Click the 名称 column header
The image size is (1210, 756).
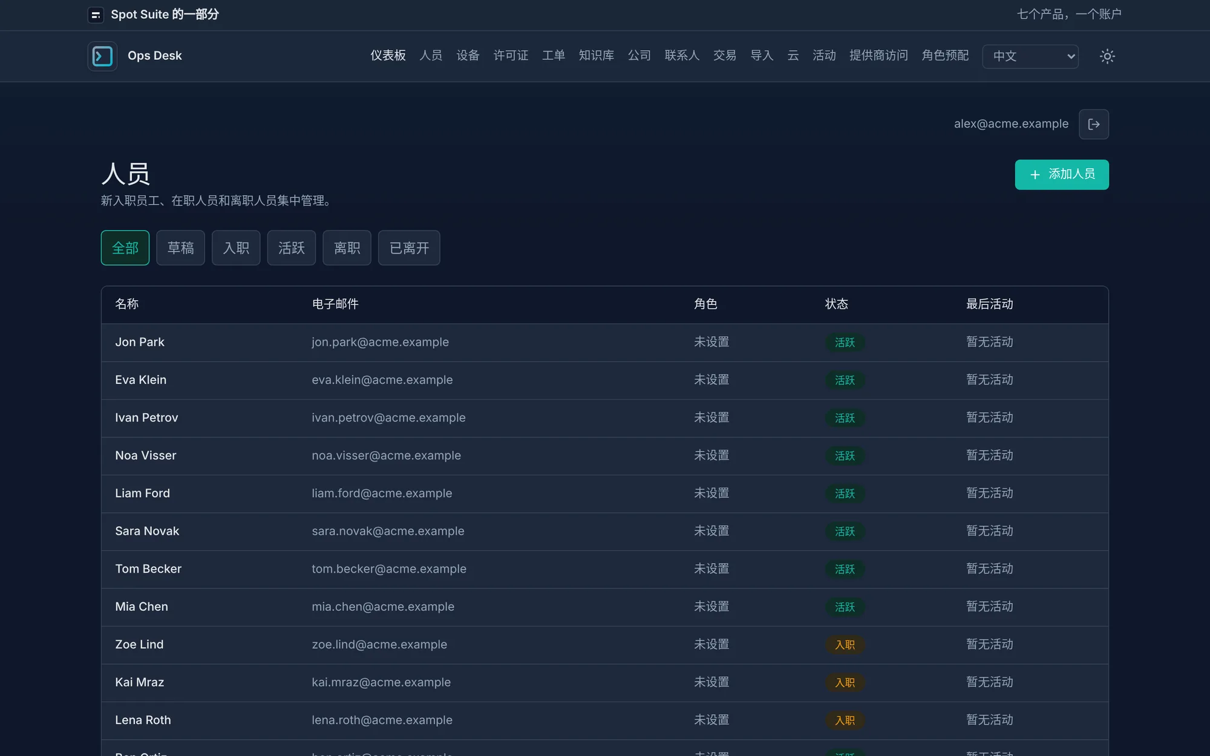tap(127, 304)
